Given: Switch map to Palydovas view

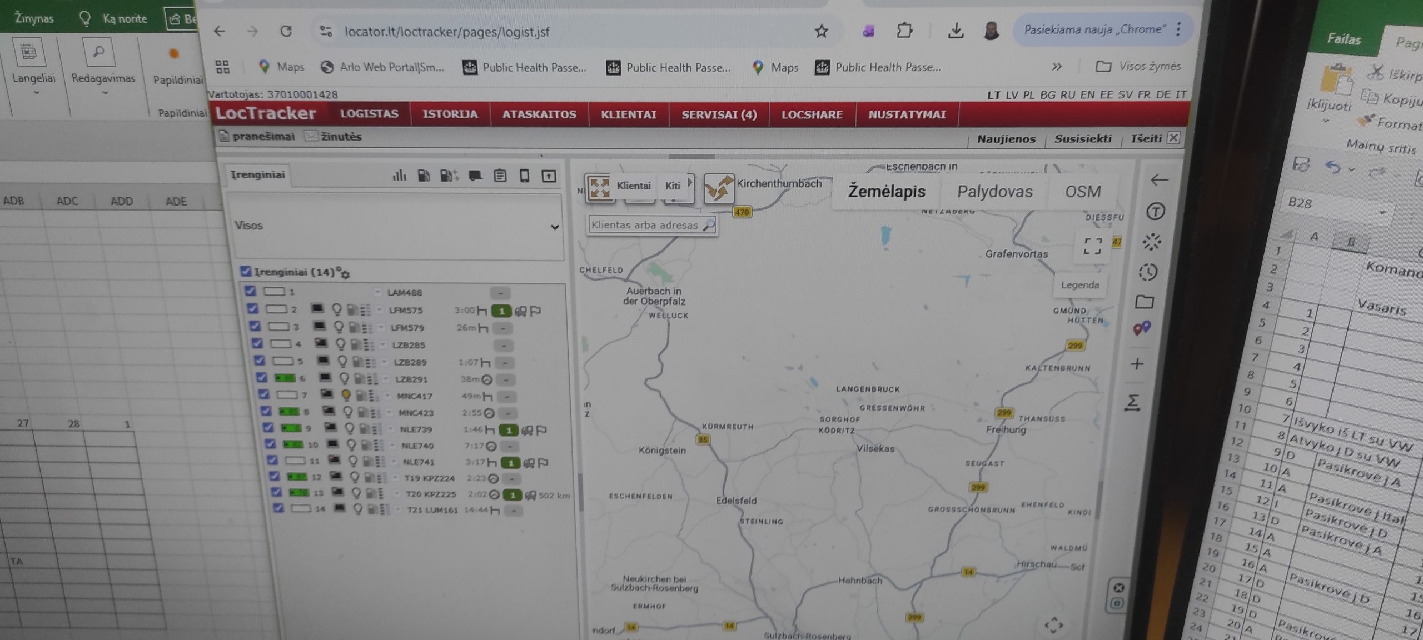Looking at the screenshot, I should point(994,192).
